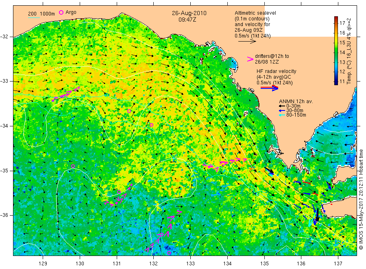This screenshot has width=366, height=269.
Task: Click the longitude axis label 134
Action: pos(227,263)
